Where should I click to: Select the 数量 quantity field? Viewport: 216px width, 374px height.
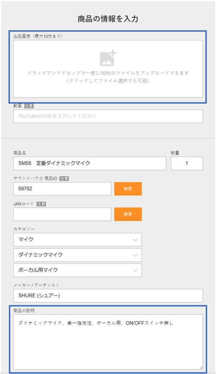[x=187, y=163]
